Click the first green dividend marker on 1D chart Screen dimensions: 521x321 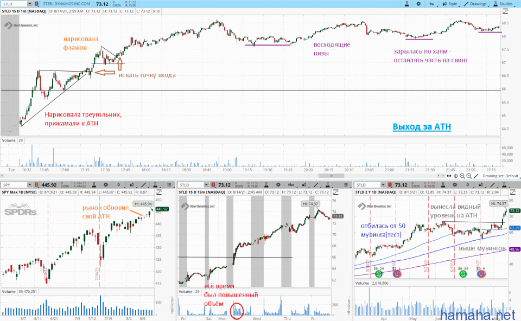[378, 274]
